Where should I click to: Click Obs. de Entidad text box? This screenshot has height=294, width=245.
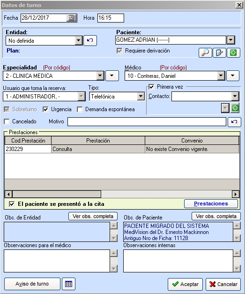pyautogui.click(x=57, y=232)
